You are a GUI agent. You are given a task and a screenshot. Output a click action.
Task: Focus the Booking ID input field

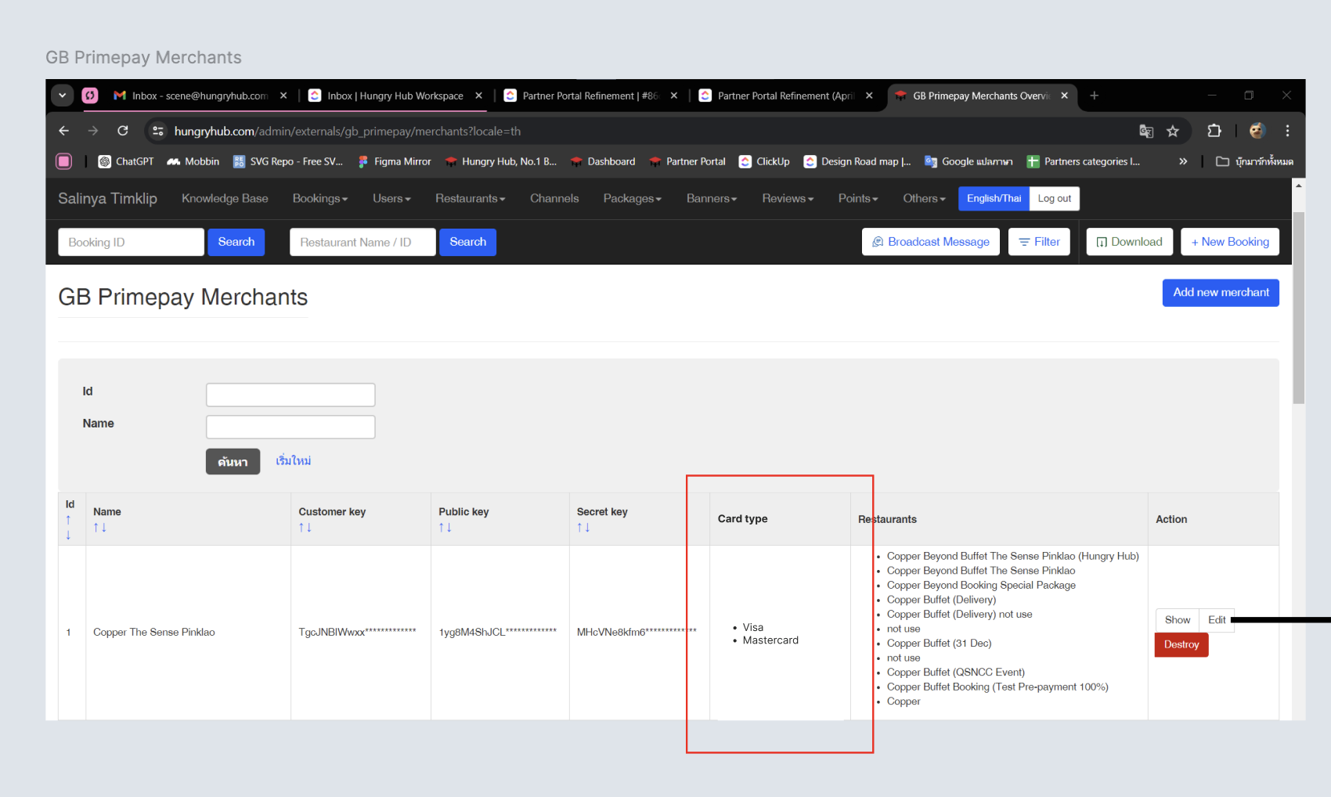(x=131, y=243)
